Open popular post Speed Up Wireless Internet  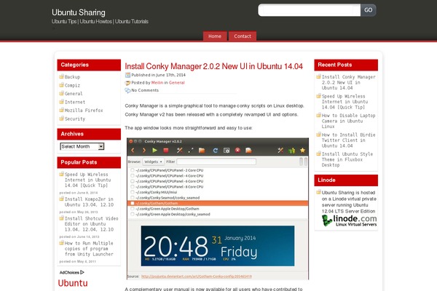tap(88, 180)
